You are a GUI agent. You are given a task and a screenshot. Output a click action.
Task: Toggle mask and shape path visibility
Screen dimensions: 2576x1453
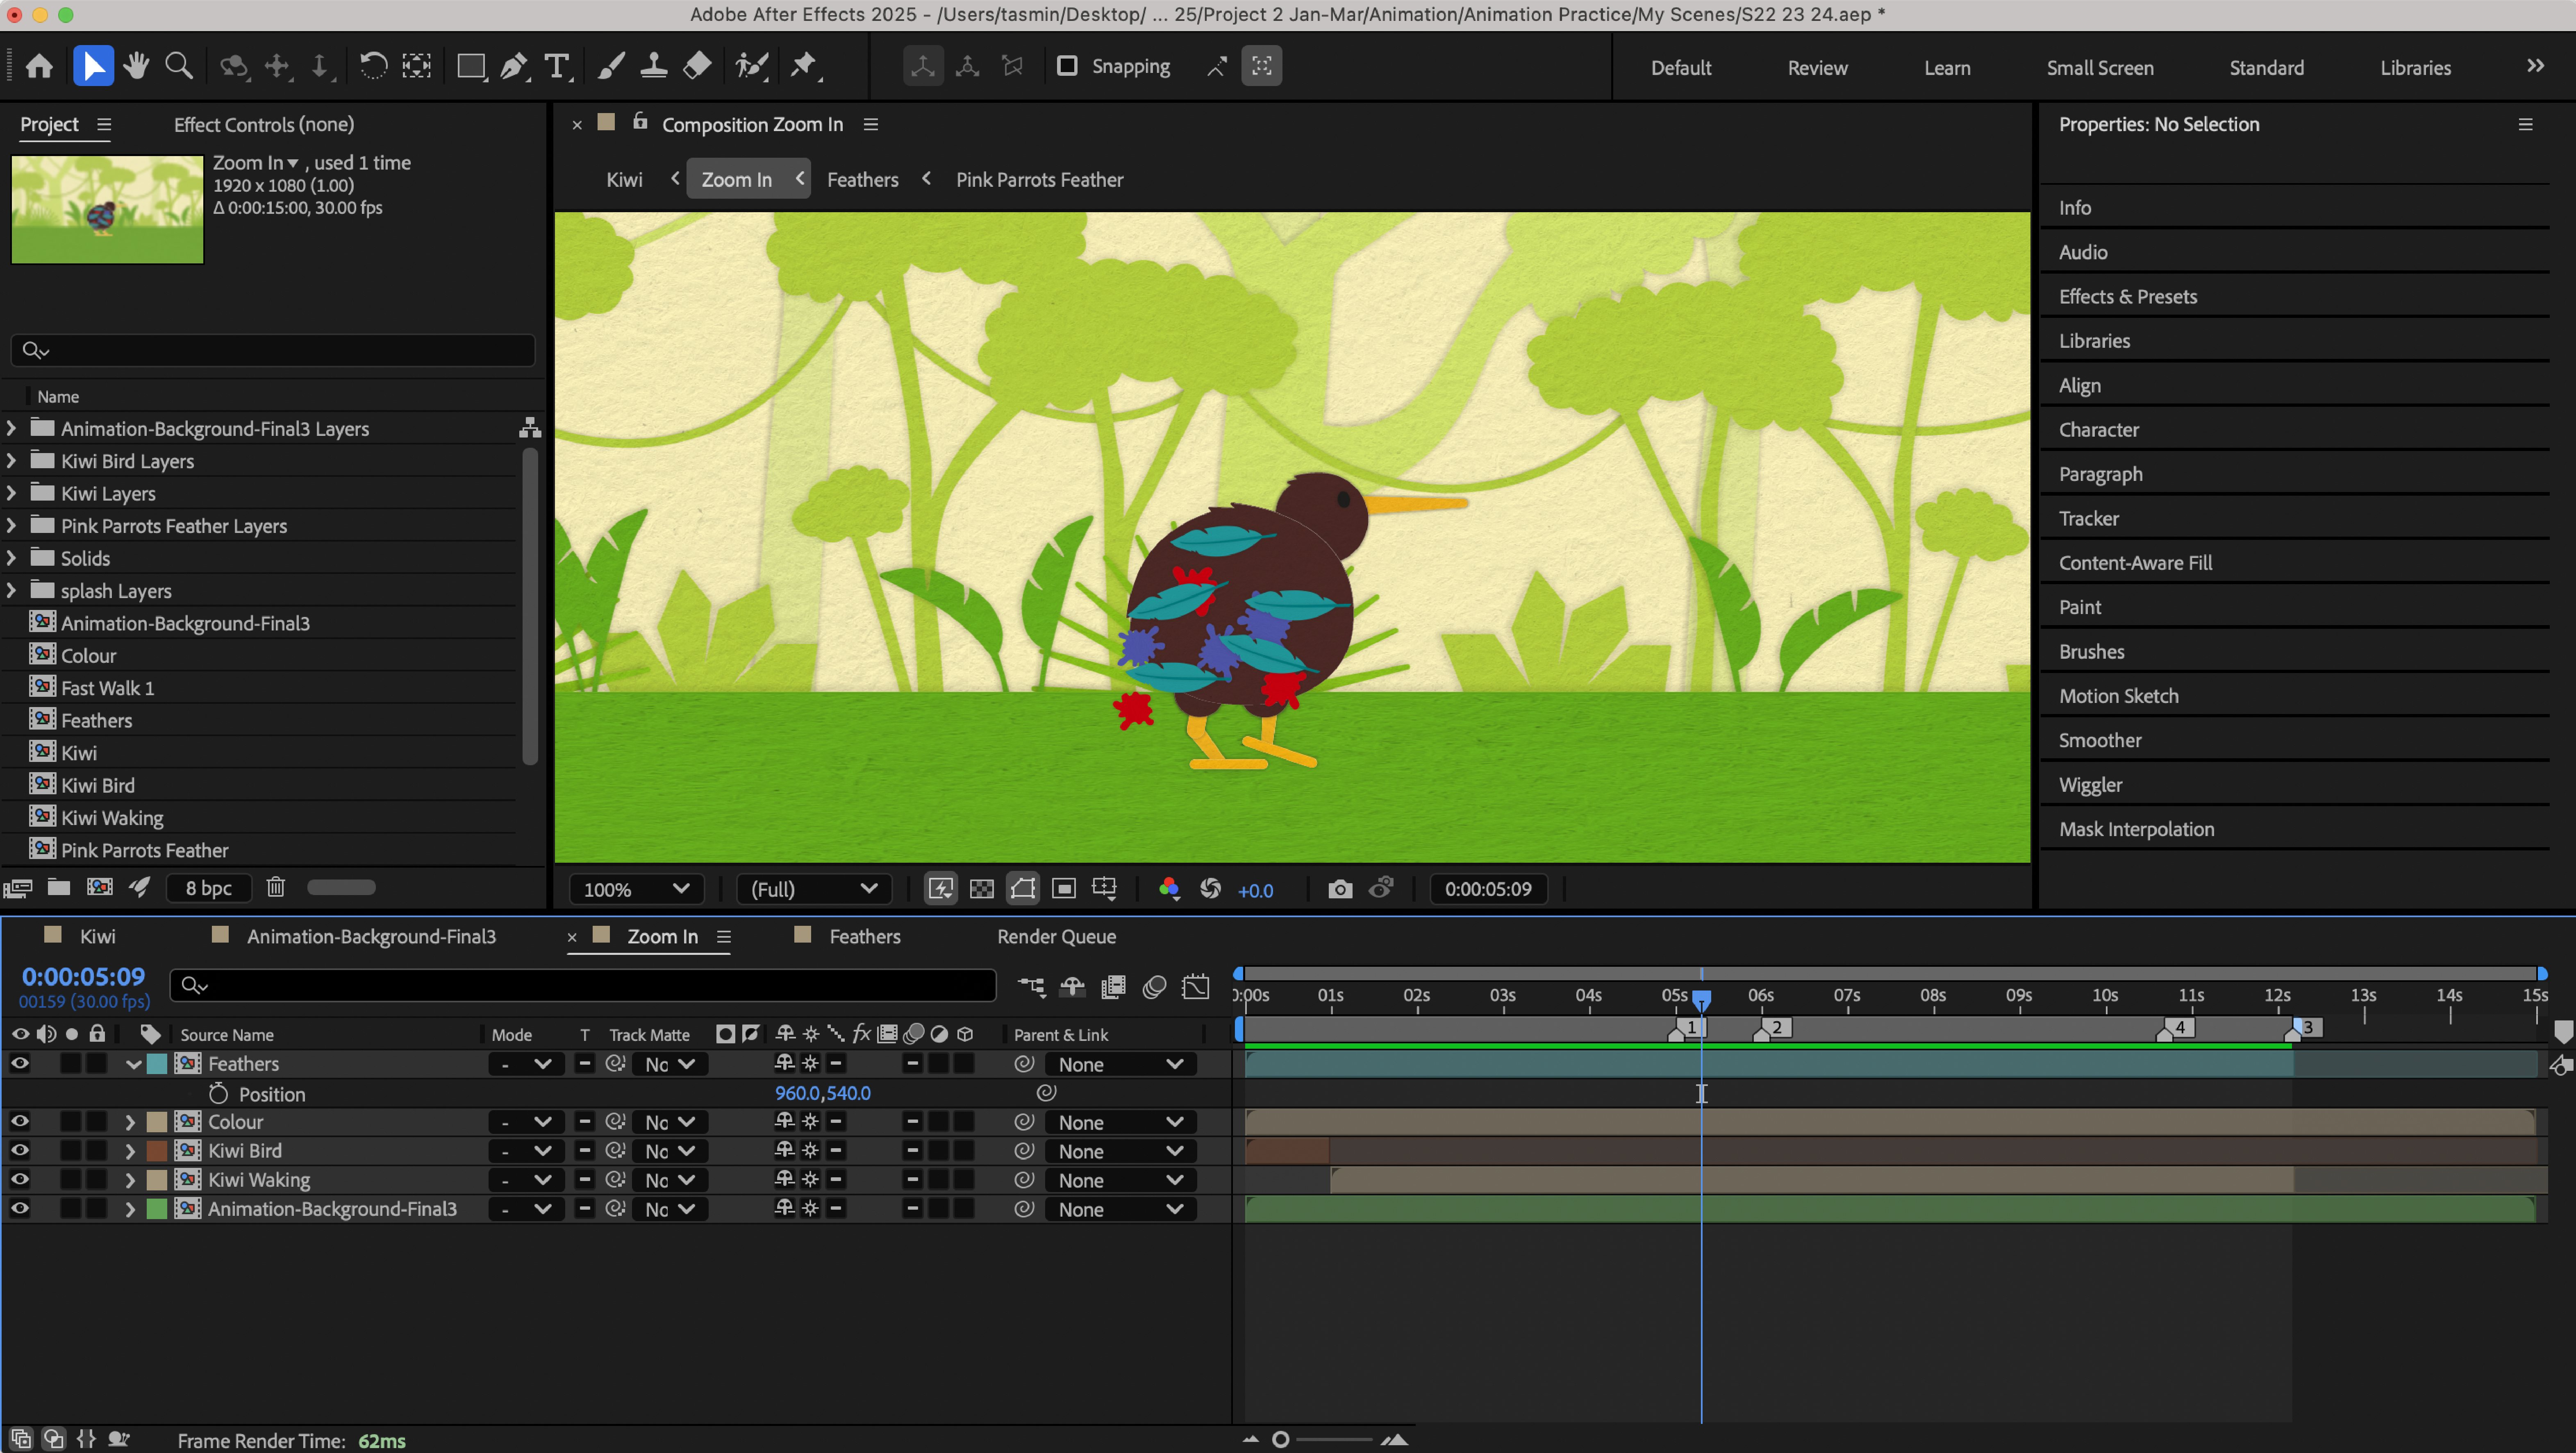click(x=1023, y=889)
